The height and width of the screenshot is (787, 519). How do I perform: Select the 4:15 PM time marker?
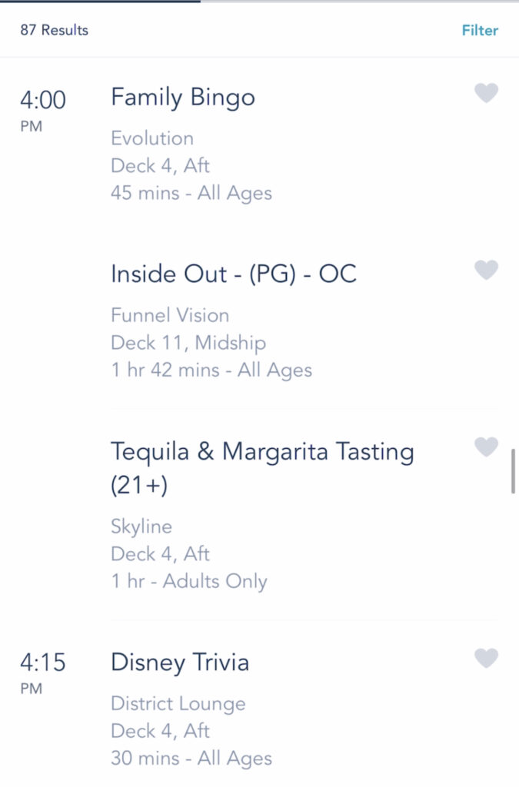point(42,672)
